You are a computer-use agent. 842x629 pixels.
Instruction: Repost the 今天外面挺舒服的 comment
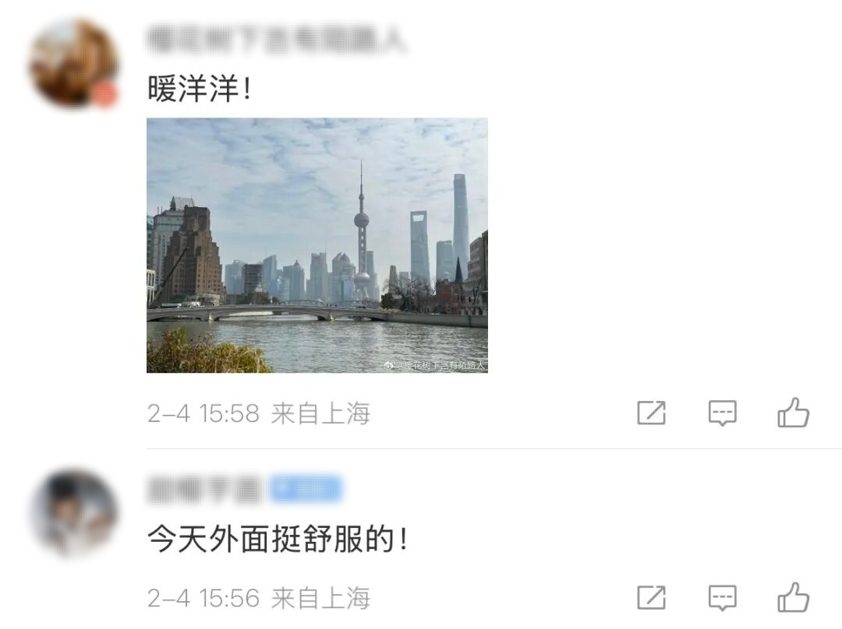coord(651,598)
